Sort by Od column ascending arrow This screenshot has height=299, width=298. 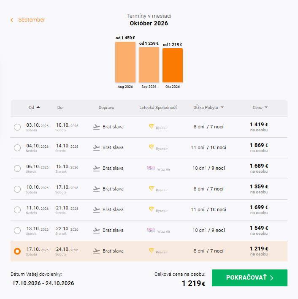click(38, 107)
